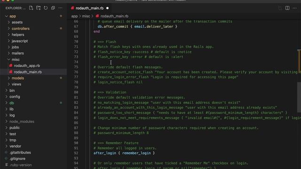301x169 pixels.
Task: Split the editor to the right
Action: [287, 8]
